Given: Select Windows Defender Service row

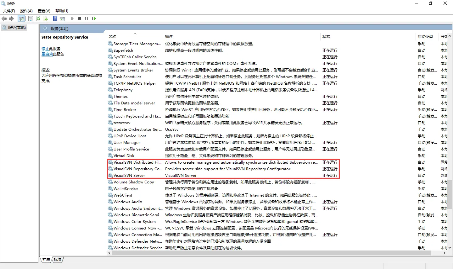Looking at the screenshot, I should (x=277, y=248).
